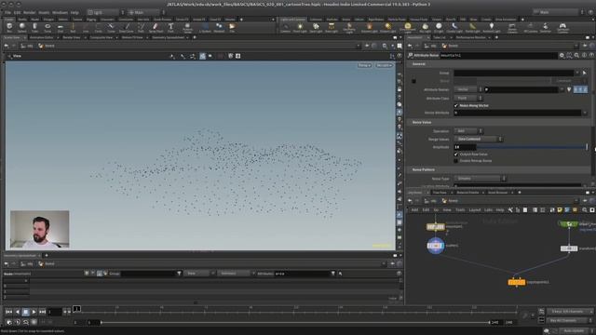Screen dimensions: 596x335
Task: Open the Group field dropdown arrow
Action: [577, 73]
